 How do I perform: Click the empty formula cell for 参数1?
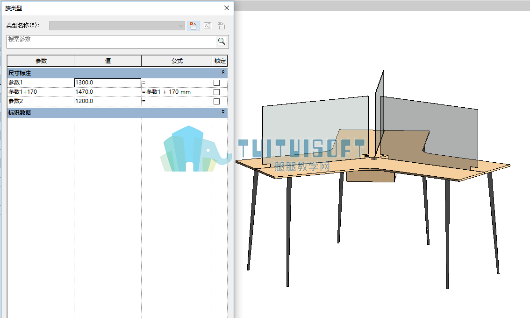(177, 83)
